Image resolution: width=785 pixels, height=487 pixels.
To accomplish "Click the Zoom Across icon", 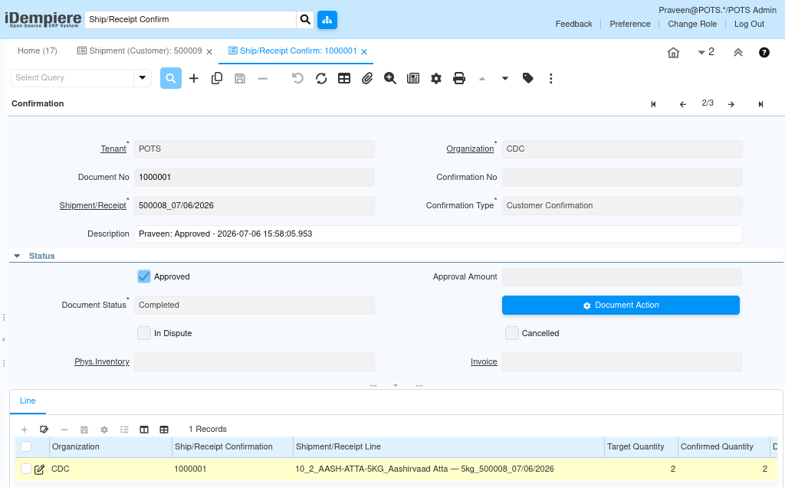I will click(390, 79).
